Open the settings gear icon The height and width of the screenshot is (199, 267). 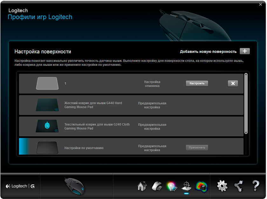point(222,186)
